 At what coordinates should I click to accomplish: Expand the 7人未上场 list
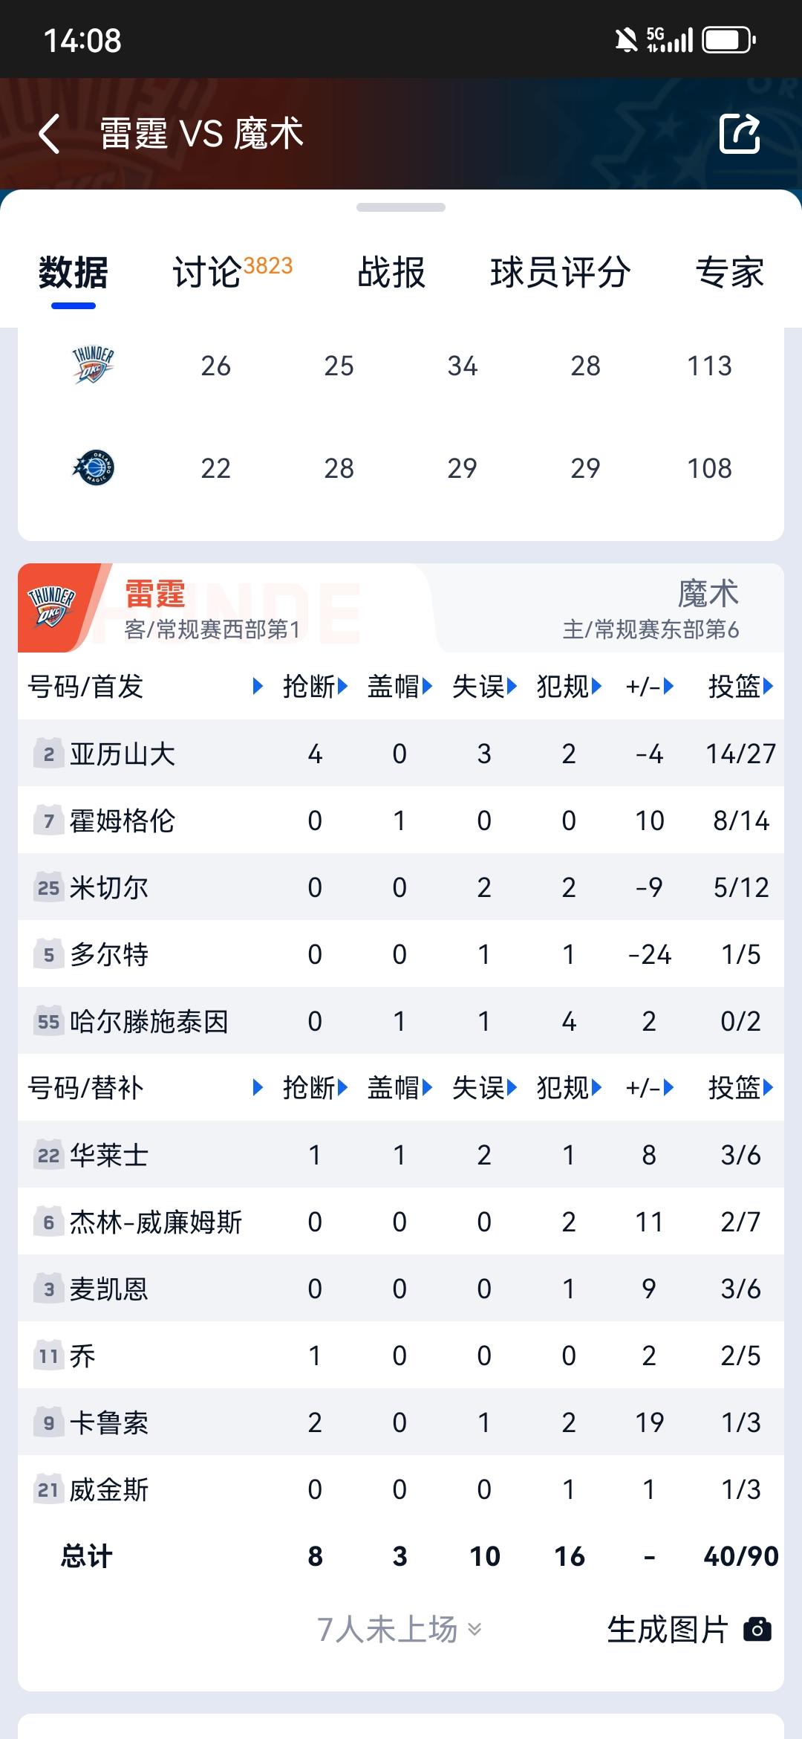[x=400, y=1629]
